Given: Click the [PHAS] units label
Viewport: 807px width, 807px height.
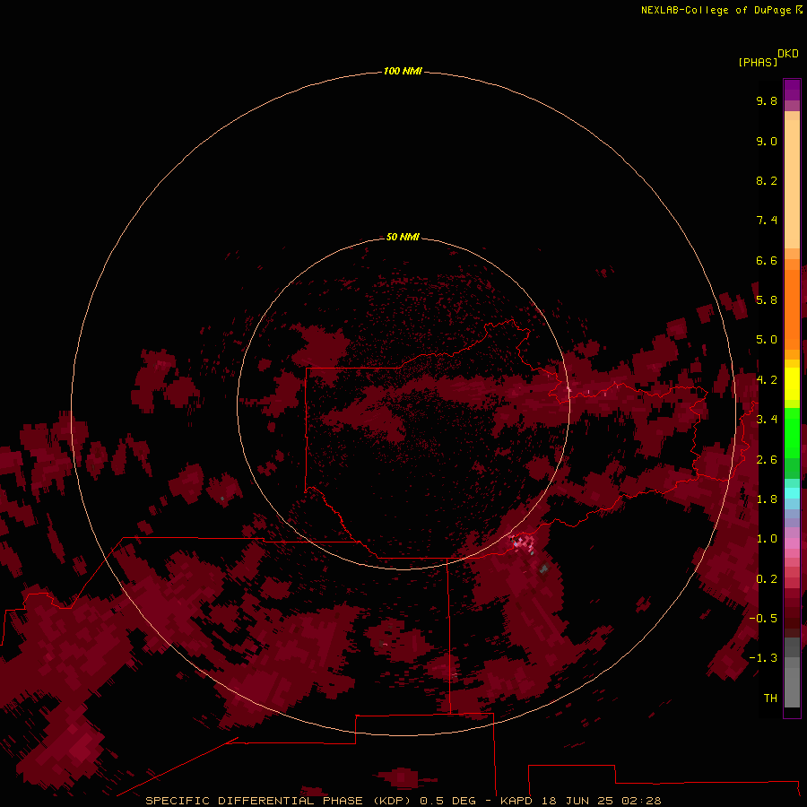Looking at the screenshot, I should [758, 62].
